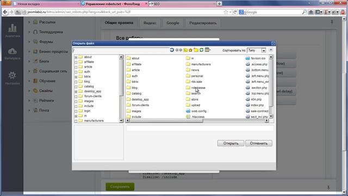Expand the m folder in the tree

(76, 116)
